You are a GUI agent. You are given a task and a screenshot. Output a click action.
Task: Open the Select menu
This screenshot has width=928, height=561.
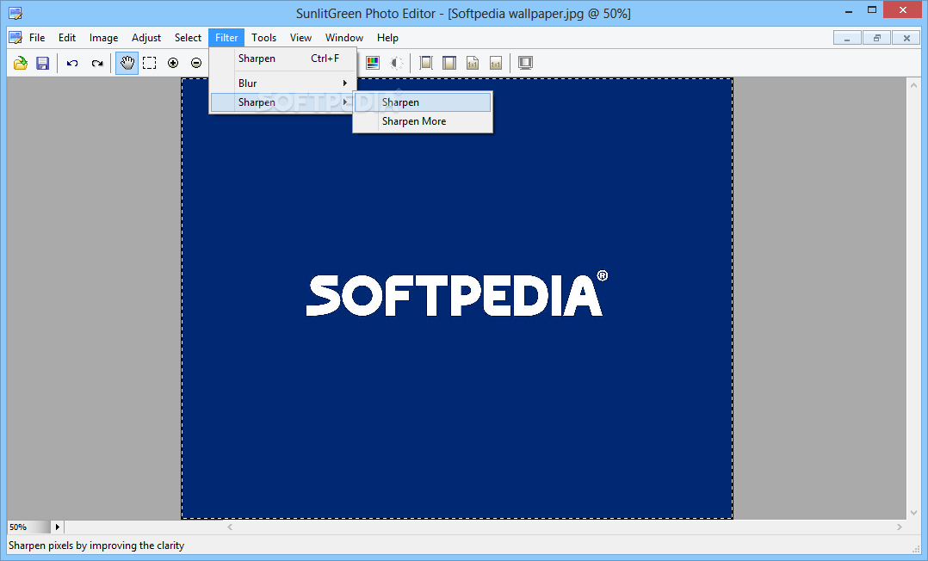coord(188,38)
